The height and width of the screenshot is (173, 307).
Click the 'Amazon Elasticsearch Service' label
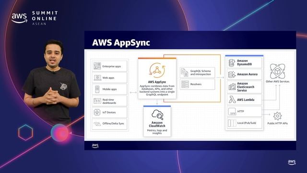pos(246,87)
